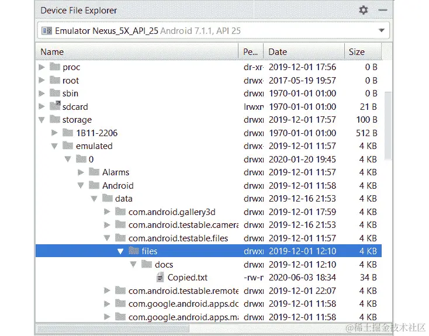Screen dimensions: 429x336
Task: Sort by the Size column header
Action: tap(363, 51)
